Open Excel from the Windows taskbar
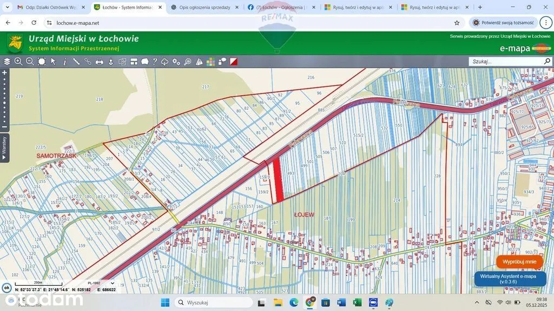The image size is (554, 311). click(357, 302)
